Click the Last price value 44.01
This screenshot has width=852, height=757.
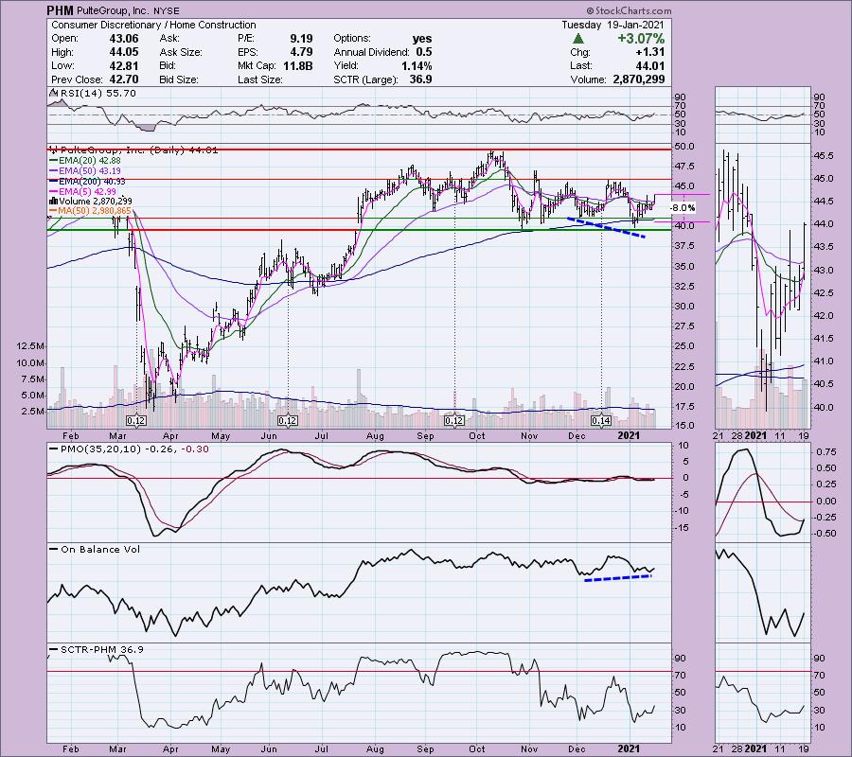coord(651,65)
